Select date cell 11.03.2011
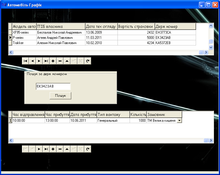This screenshot has height=175, width=220. pyautogui.click(x=101, y=38)
